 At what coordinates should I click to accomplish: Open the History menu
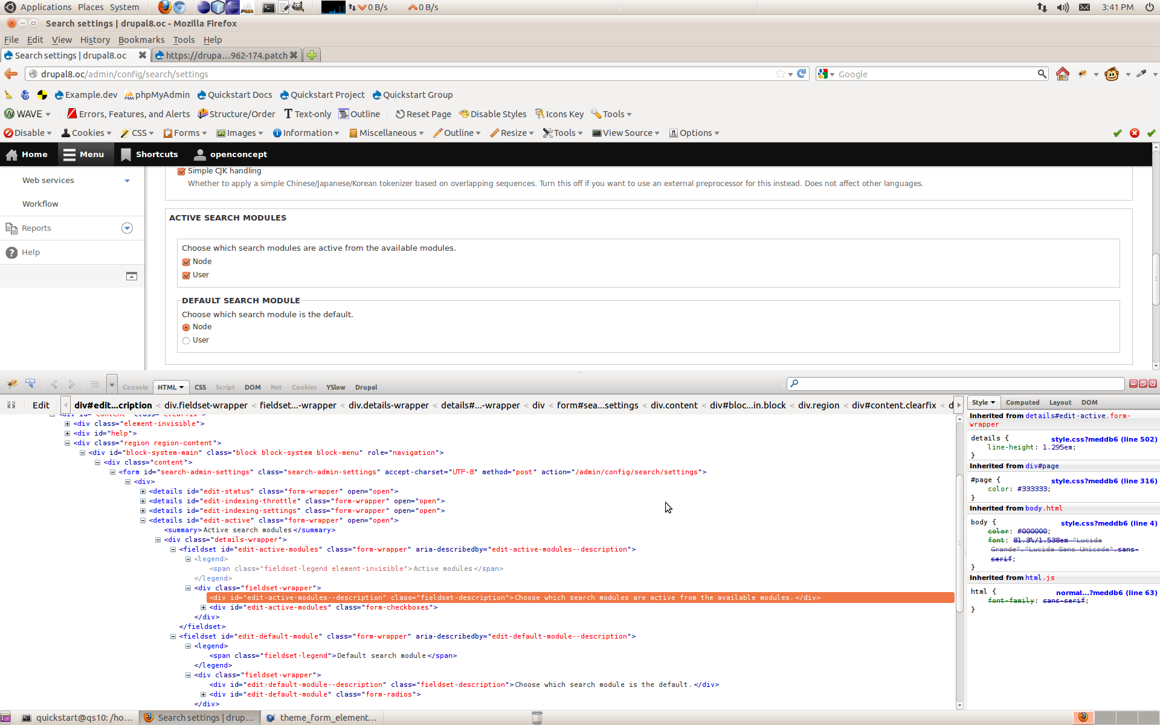pos(95,40)
